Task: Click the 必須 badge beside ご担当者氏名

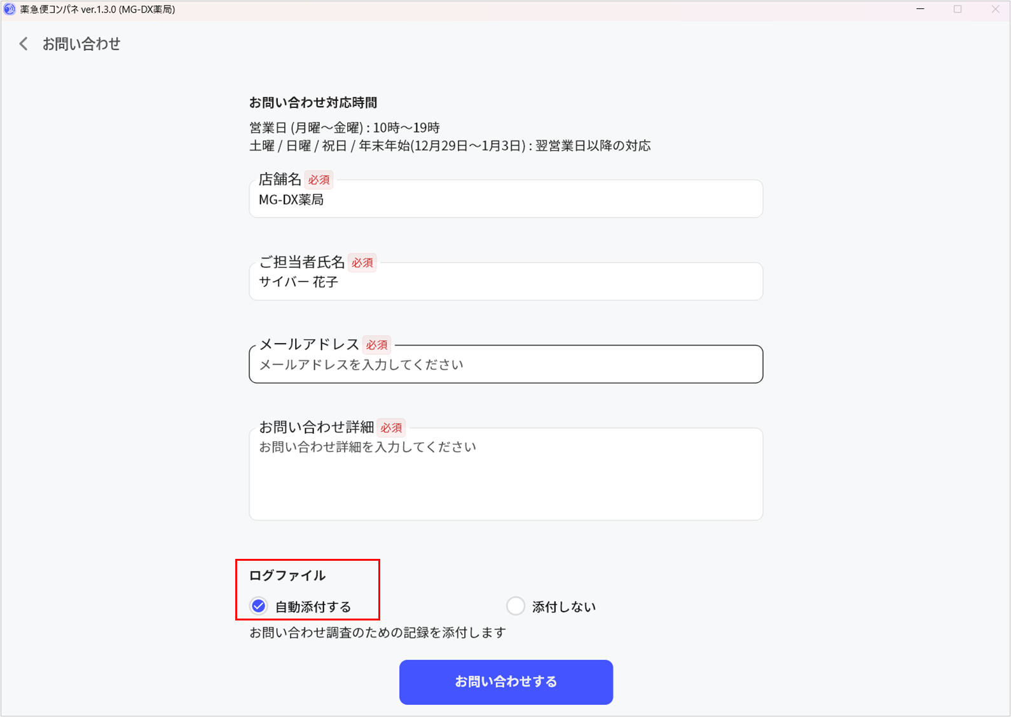Action: (362, 262)
